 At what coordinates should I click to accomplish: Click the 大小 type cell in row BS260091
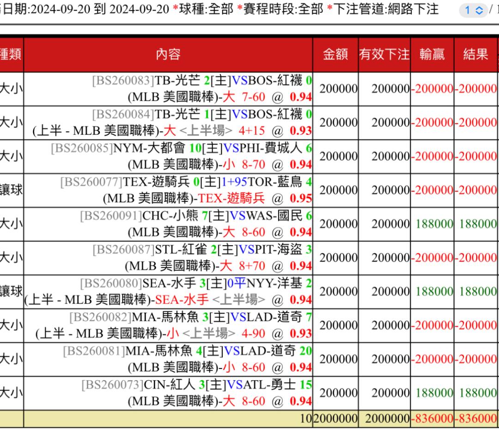click(x=12, y=224)
